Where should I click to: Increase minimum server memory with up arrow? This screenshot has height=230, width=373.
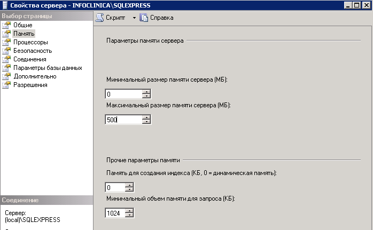[146, 92]
